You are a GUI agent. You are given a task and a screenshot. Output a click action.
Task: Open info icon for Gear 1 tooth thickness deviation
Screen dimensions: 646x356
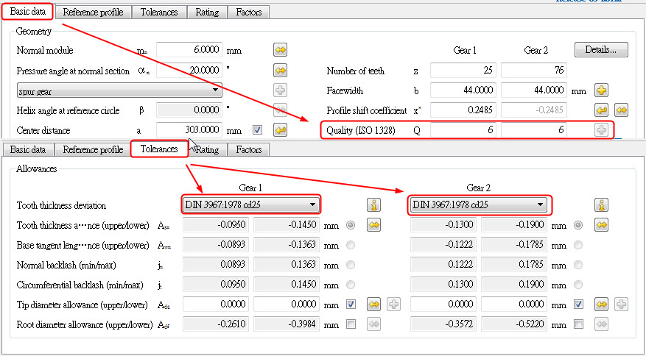point(373,204)
